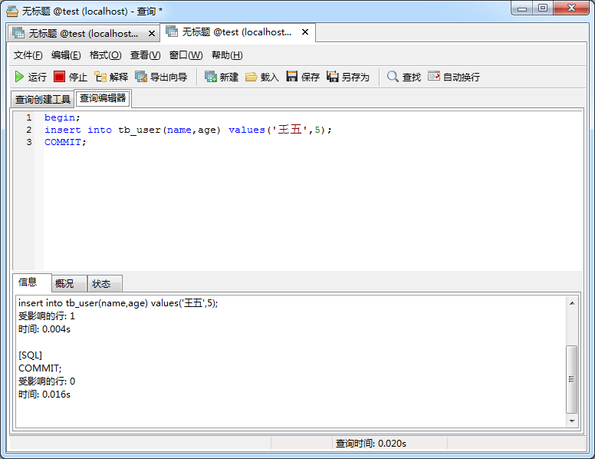Viewport: 595px width, 459px height.
Task: Stop the query with the red square icon
Action: pyautogui.click(x=59, y=77)
